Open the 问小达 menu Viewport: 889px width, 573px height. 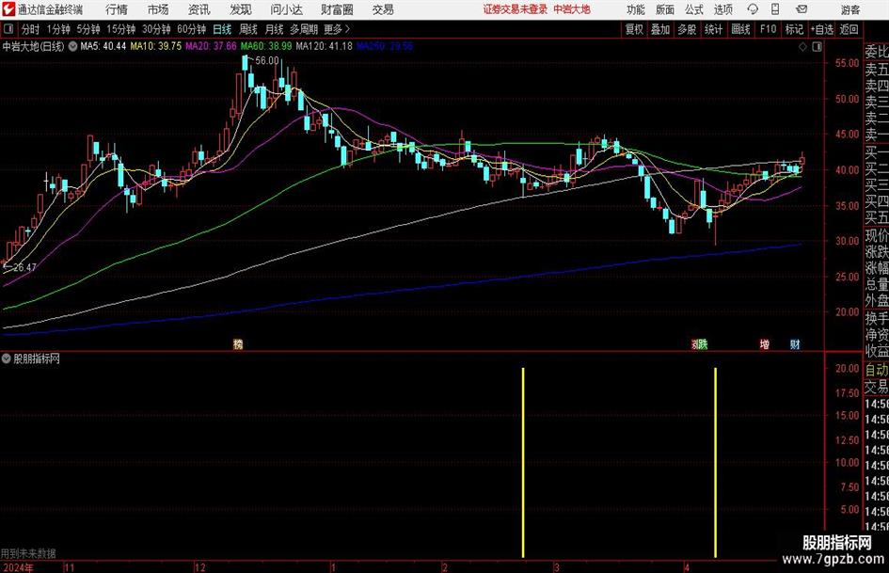[286, 9]
